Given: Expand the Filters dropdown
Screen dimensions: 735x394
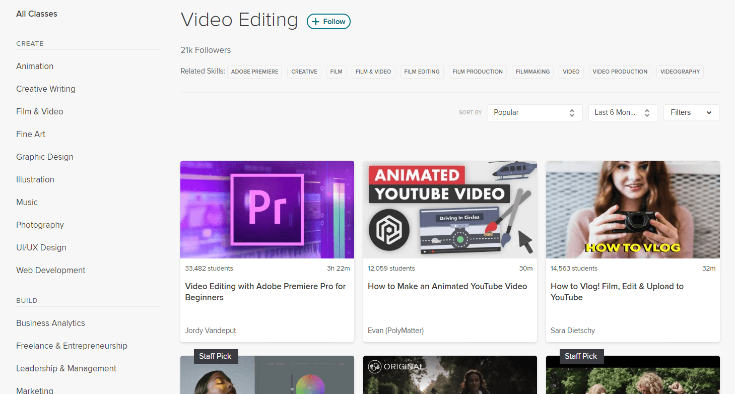Looking at the screenshot, I should tap(692, 112).
